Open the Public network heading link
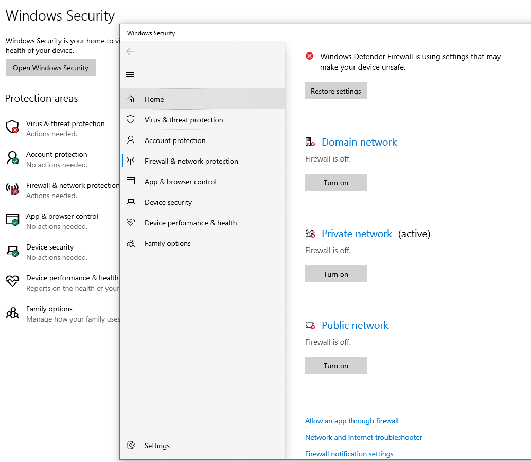 (x=355, y=325)
